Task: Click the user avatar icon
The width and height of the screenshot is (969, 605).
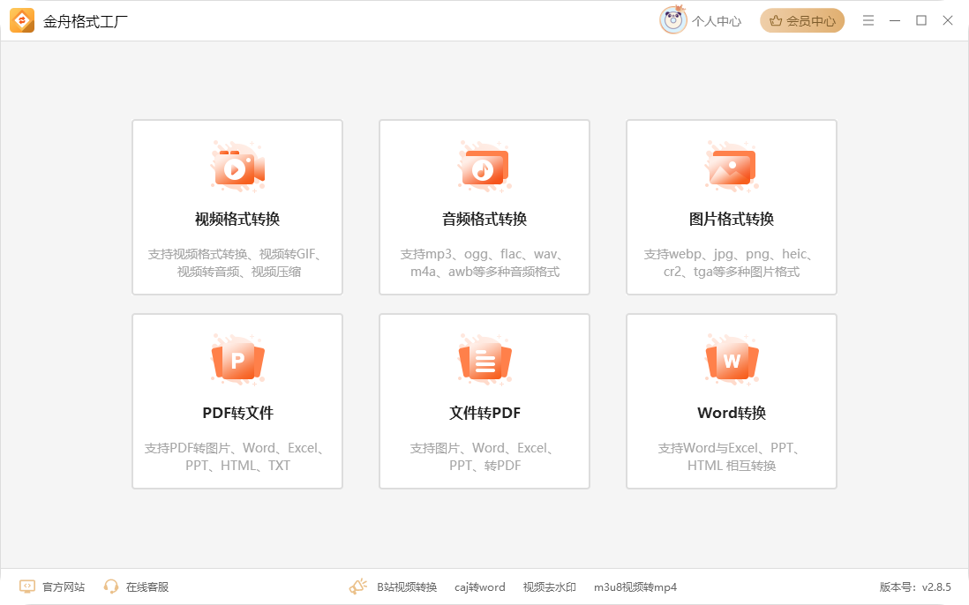Action: (673, 20)
